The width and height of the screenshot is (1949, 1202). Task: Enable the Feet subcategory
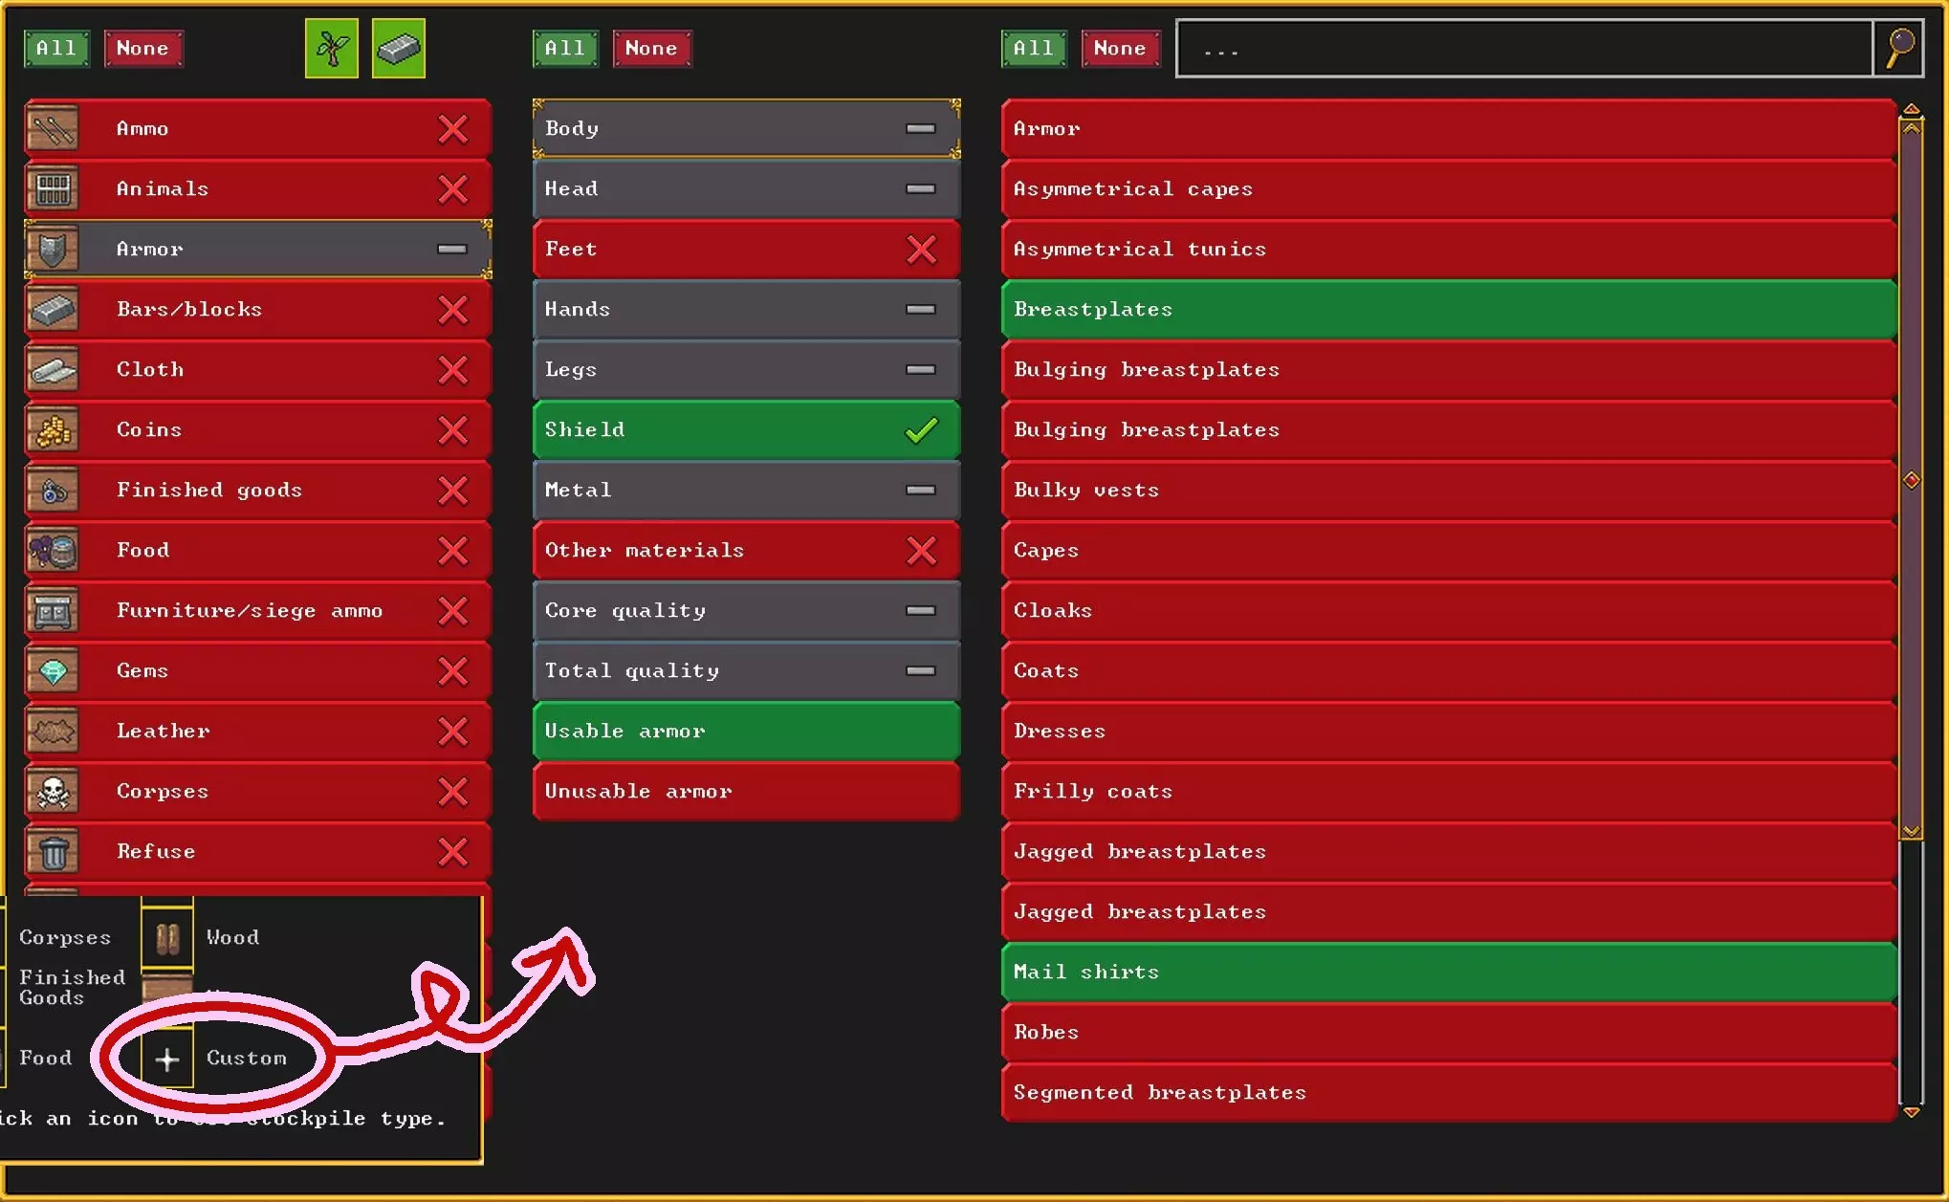tap(921, 250)
